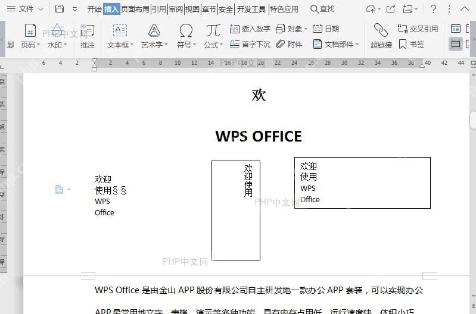This screenshot has height=314, width=476.
Task: Click 插入数字 insert number
Action: coord(250,29)
